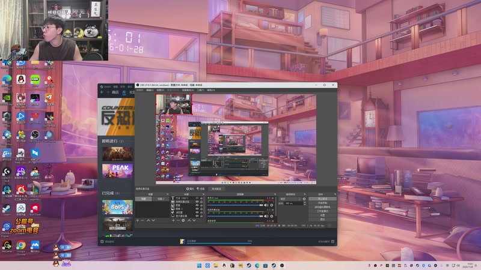Toggle visibility eye of the 视频采集设备 source

click(x=197, y=202)
